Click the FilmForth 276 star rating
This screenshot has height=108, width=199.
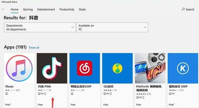coord(144,94)
